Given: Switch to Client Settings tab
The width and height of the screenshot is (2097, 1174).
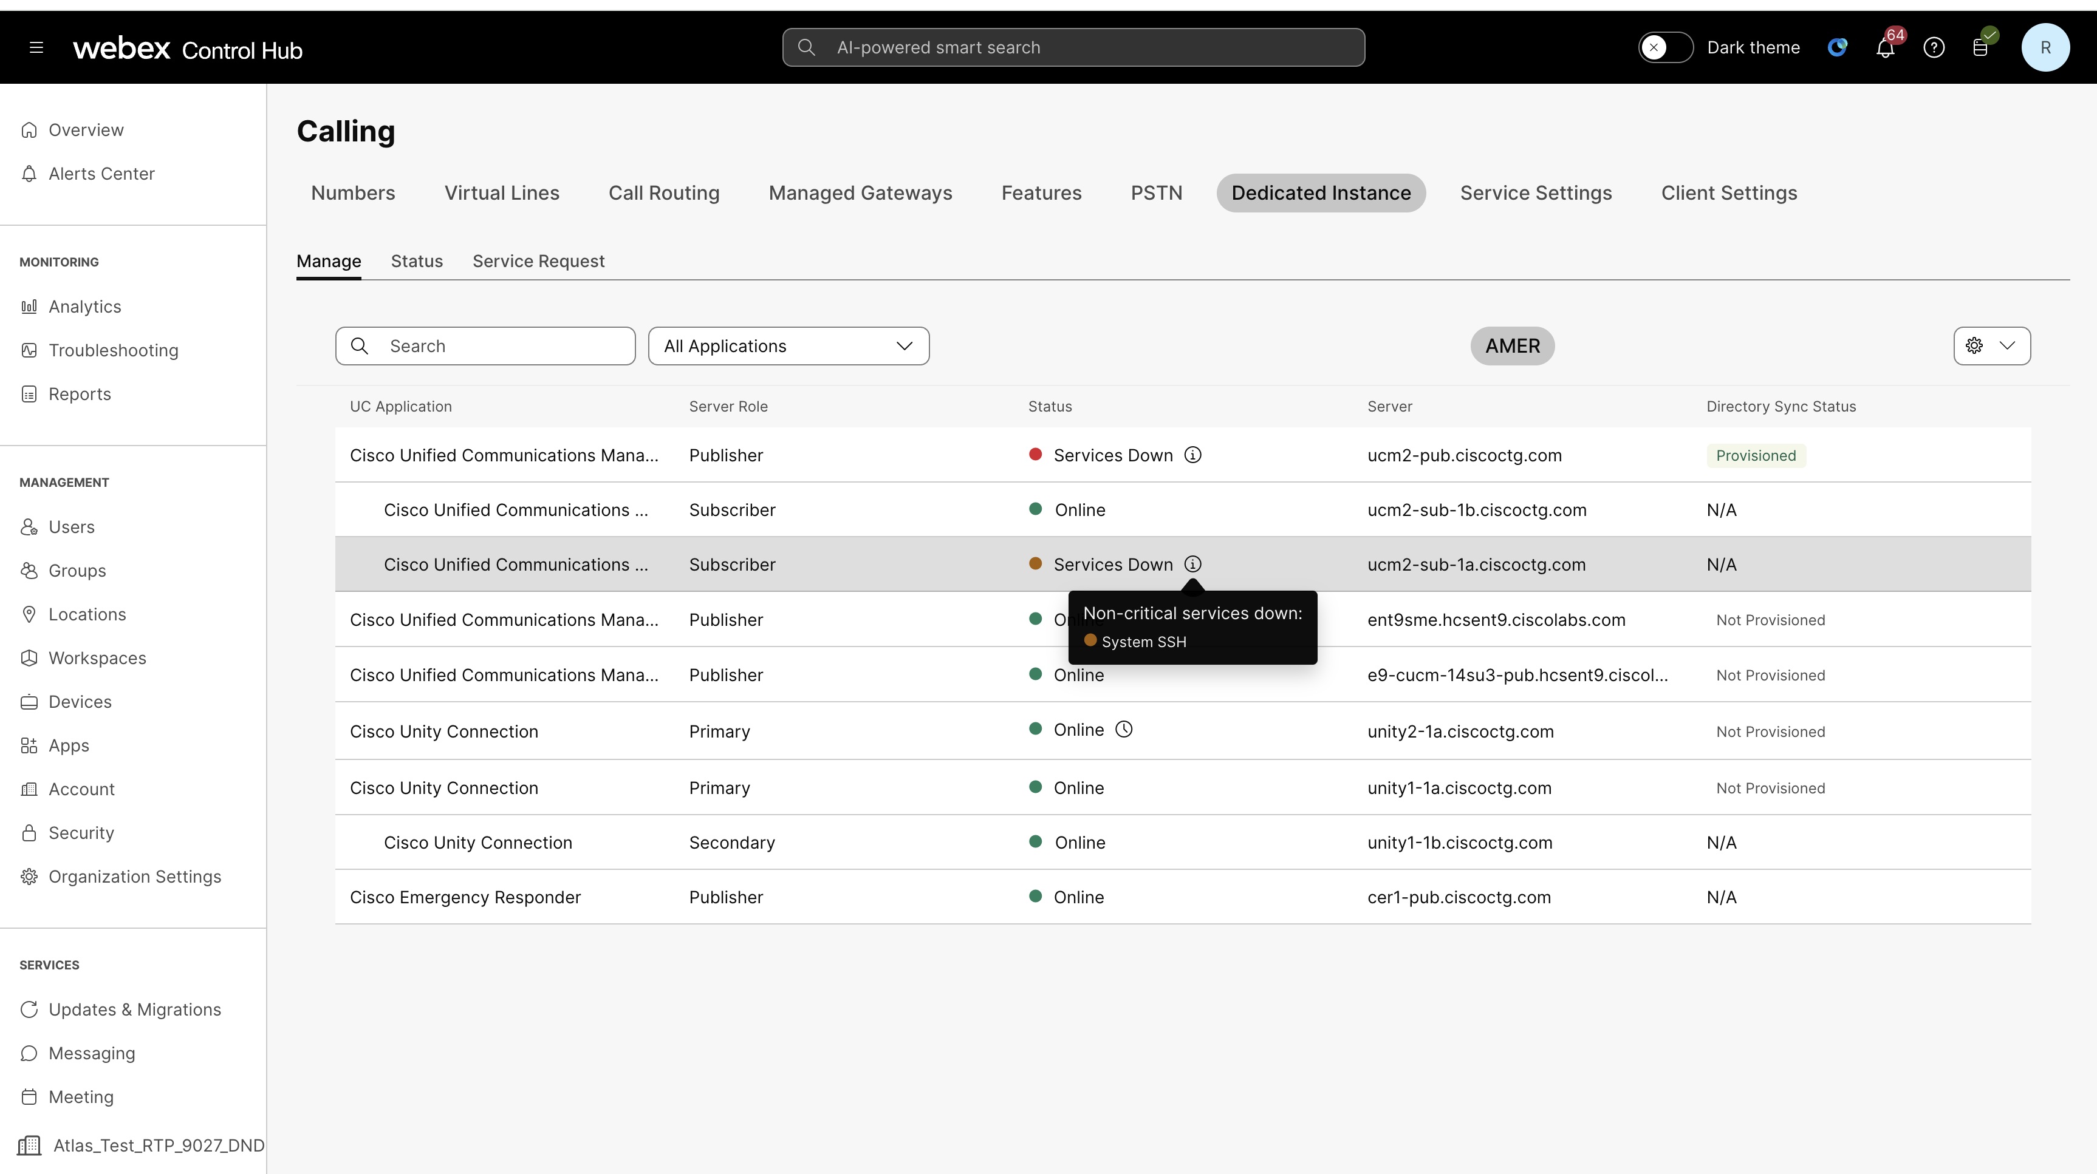Looking at the screenshot, I should pos(1729,193).
